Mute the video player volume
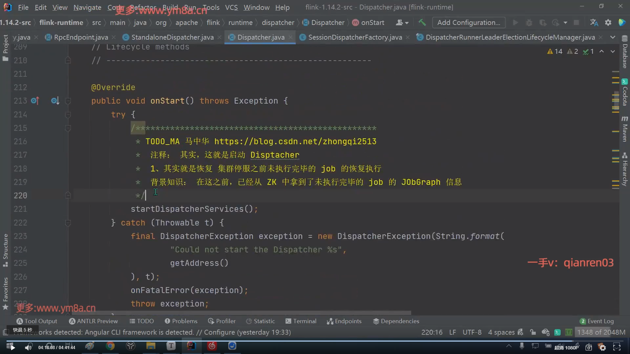The width and height of the screenshot is (630, 354). (x=29, y=347)
